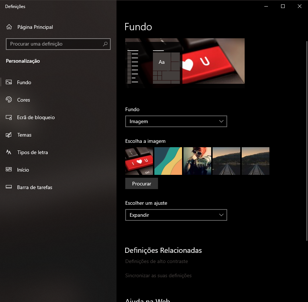
Task: Click the Tipos de letra font icon
Action: click(9, 152)
